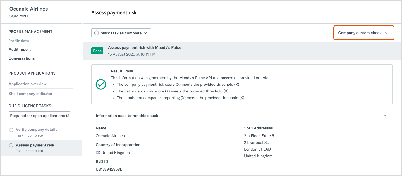Select the "Assess payment risk" task radio circle
This screenshot has width=402, height=176.
pos(11,145)
